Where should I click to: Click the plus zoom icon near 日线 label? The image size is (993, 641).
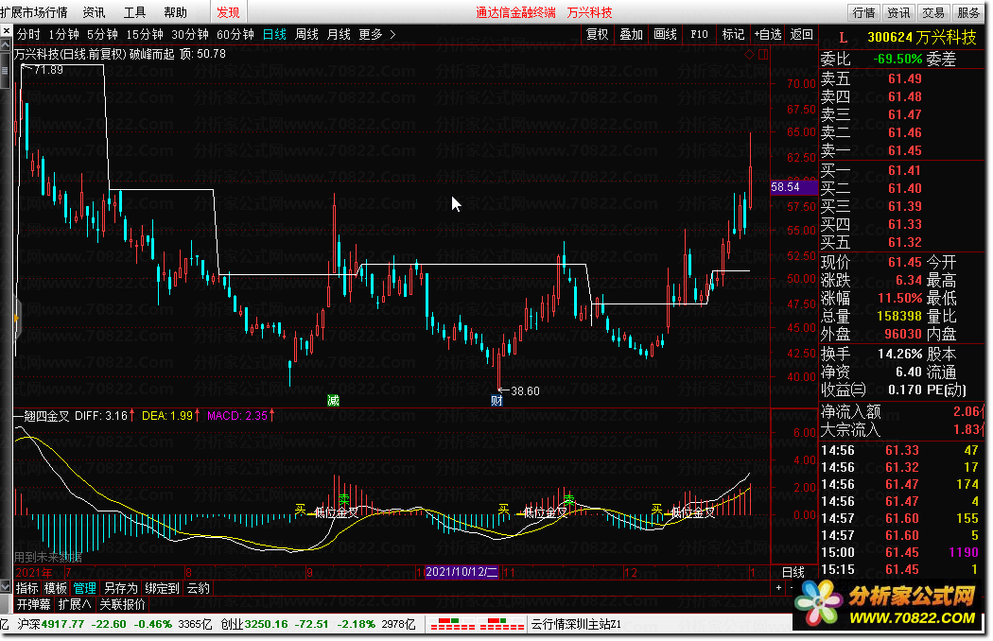point(778,588)
